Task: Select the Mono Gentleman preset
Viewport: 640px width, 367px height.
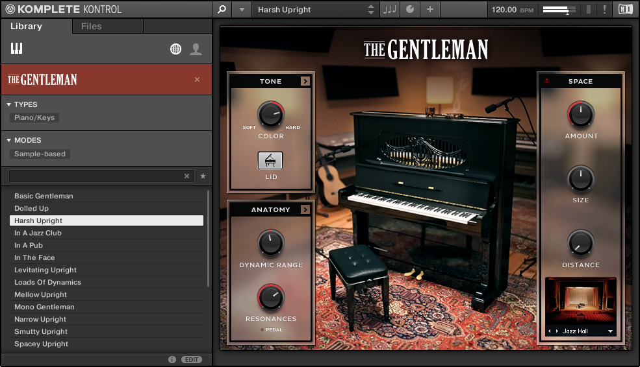Action: (106, 307)
